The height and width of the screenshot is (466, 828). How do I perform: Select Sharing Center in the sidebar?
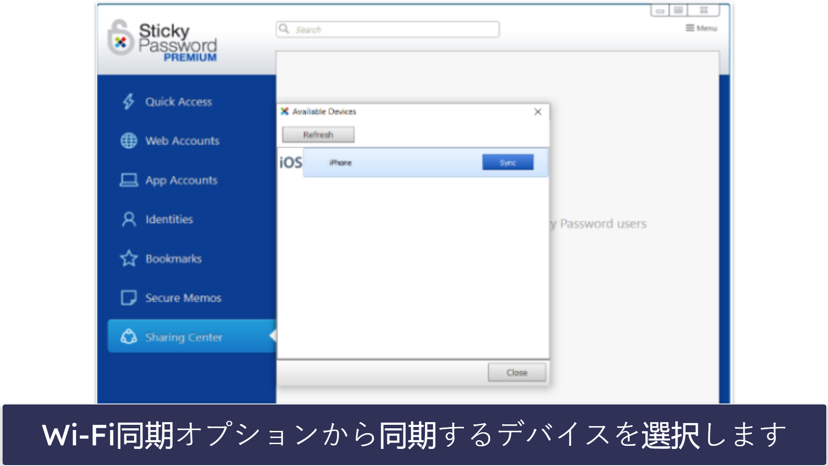[191, 336]
